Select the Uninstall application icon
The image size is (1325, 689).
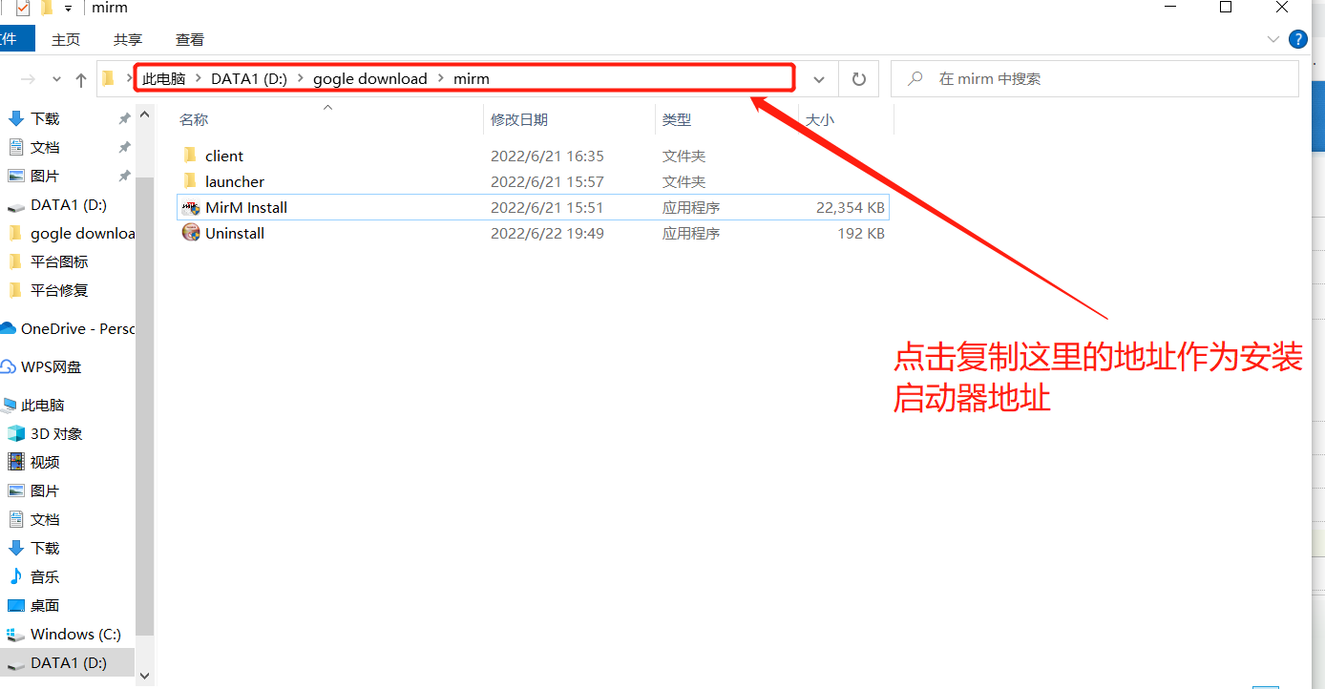(x=191, y=233)
